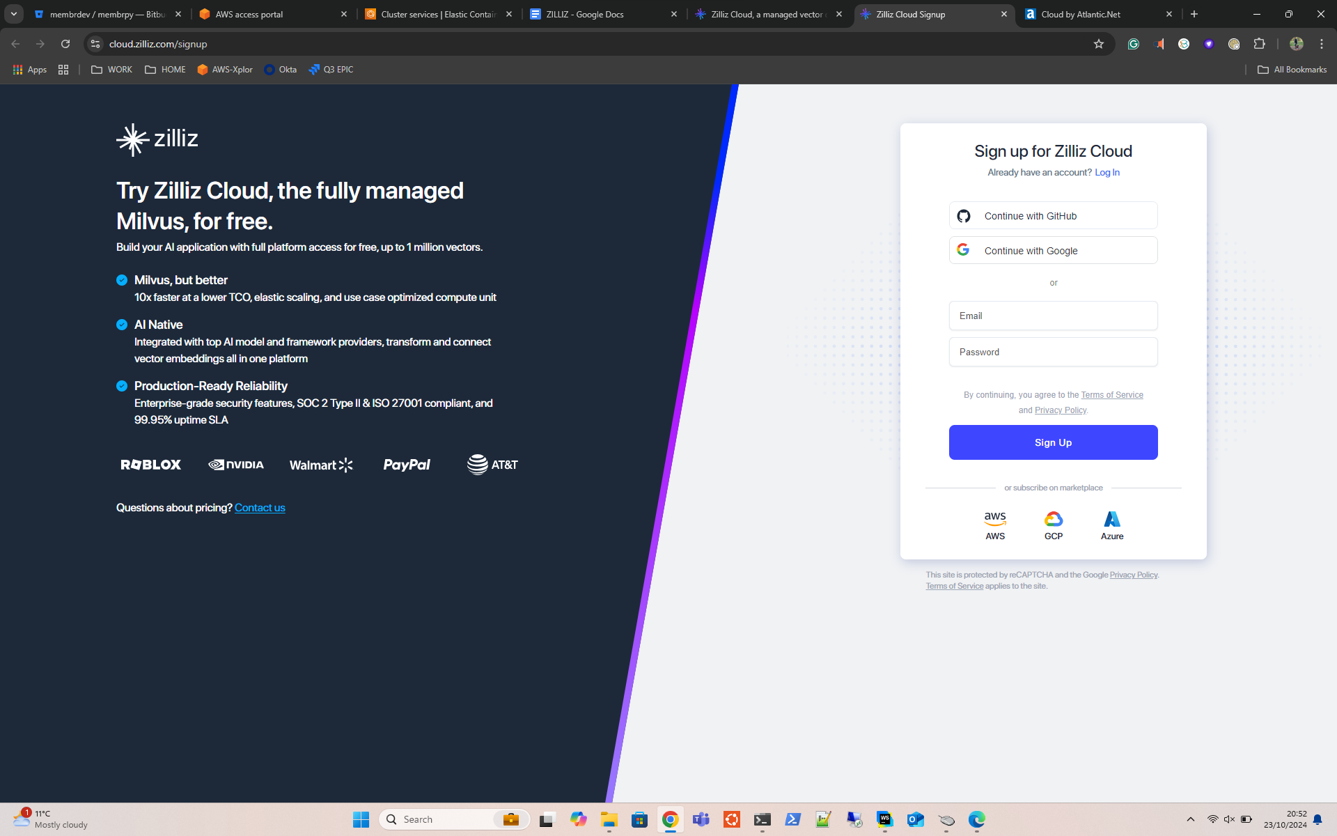Open the tab search dropdown arrow
Viewport: 1337px width, 836px height.
(x=13, y=14)
